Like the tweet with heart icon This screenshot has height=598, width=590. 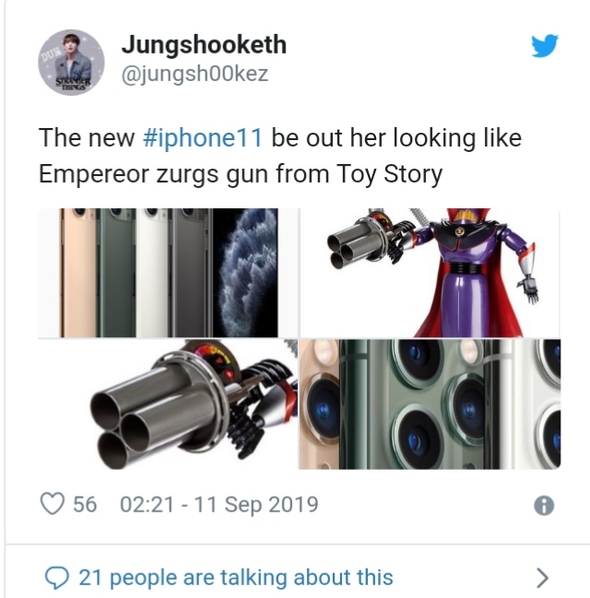pos(53,504)
